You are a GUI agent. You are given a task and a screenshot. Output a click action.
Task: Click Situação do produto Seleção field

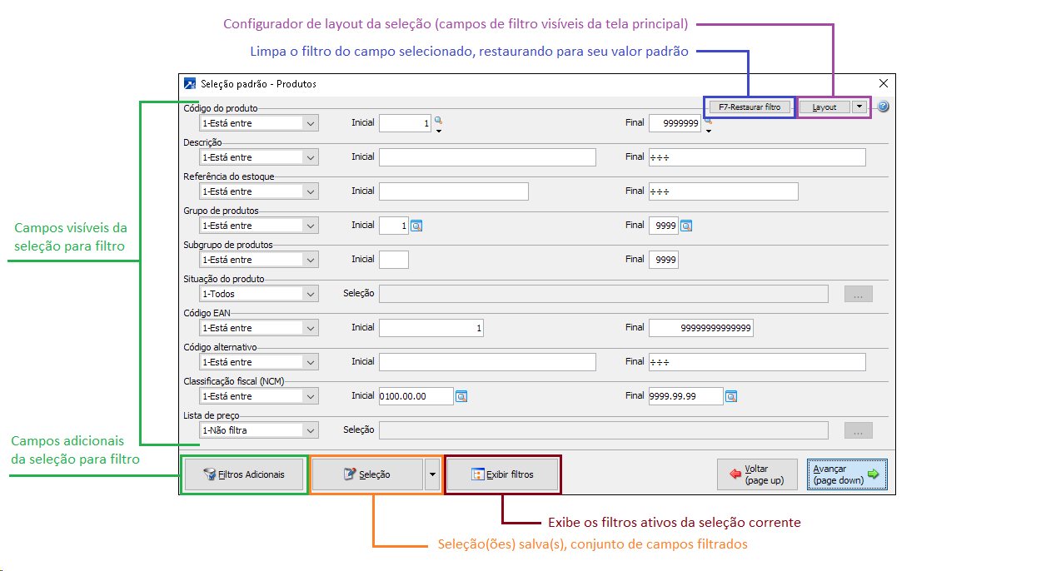pos(604,294)
